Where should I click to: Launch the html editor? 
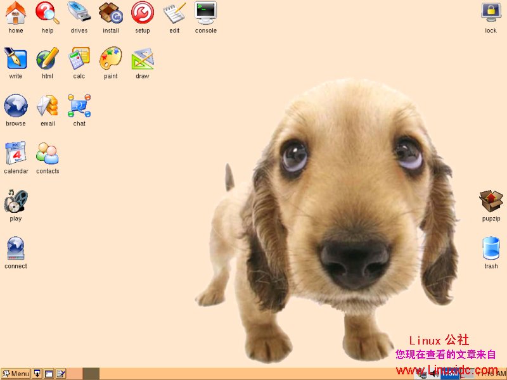47,60
